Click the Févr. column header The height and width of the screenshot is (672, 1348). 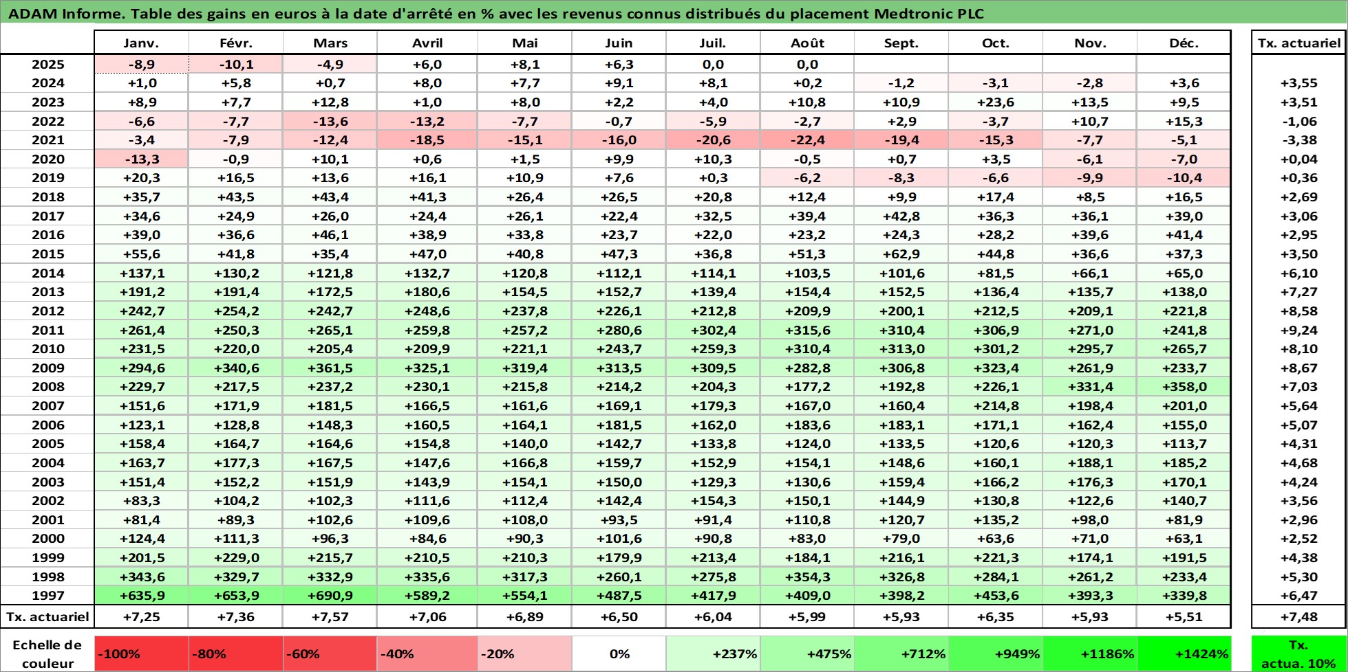(x=235, y=43)
